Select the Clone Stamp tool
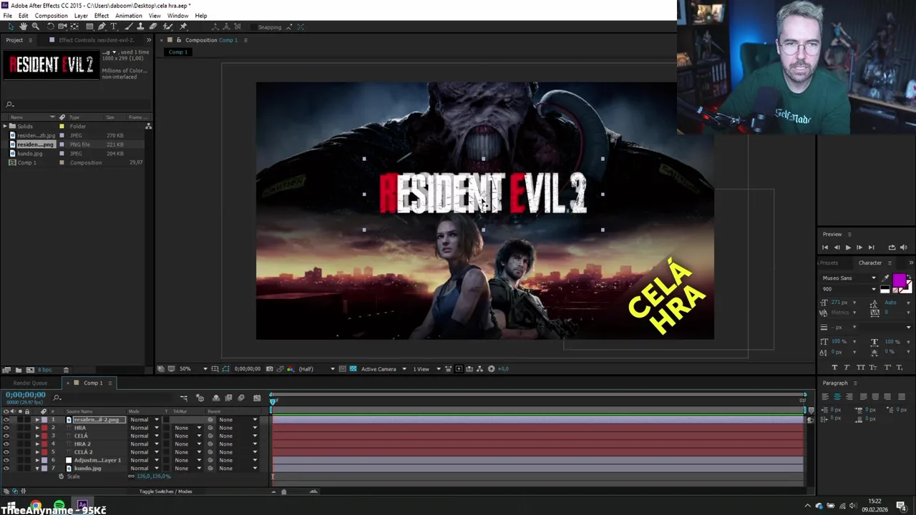 [x=141, y=26]
